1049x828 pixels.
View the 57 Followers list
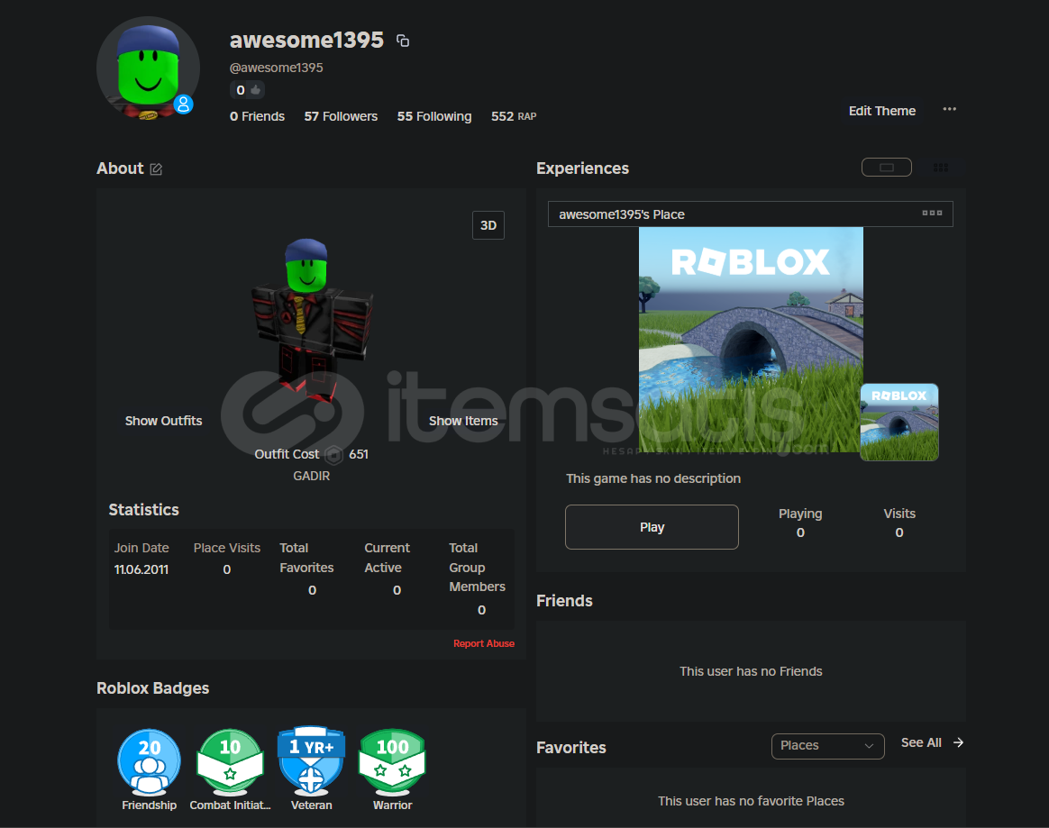341,116
